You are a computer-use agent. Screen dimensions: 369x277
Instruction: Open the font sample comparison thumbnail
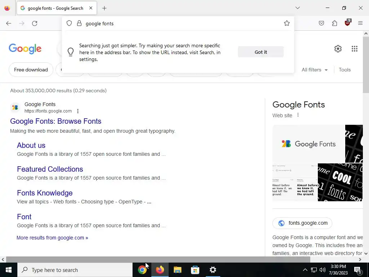point(295,182)
